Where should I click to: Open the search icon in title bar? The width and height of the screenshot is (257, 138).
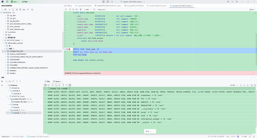coord(232,1)
